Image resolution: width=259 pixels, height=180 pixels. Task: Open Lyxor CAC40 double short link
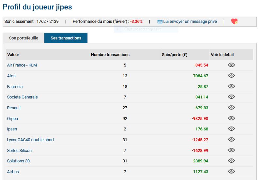coord(30,140)
